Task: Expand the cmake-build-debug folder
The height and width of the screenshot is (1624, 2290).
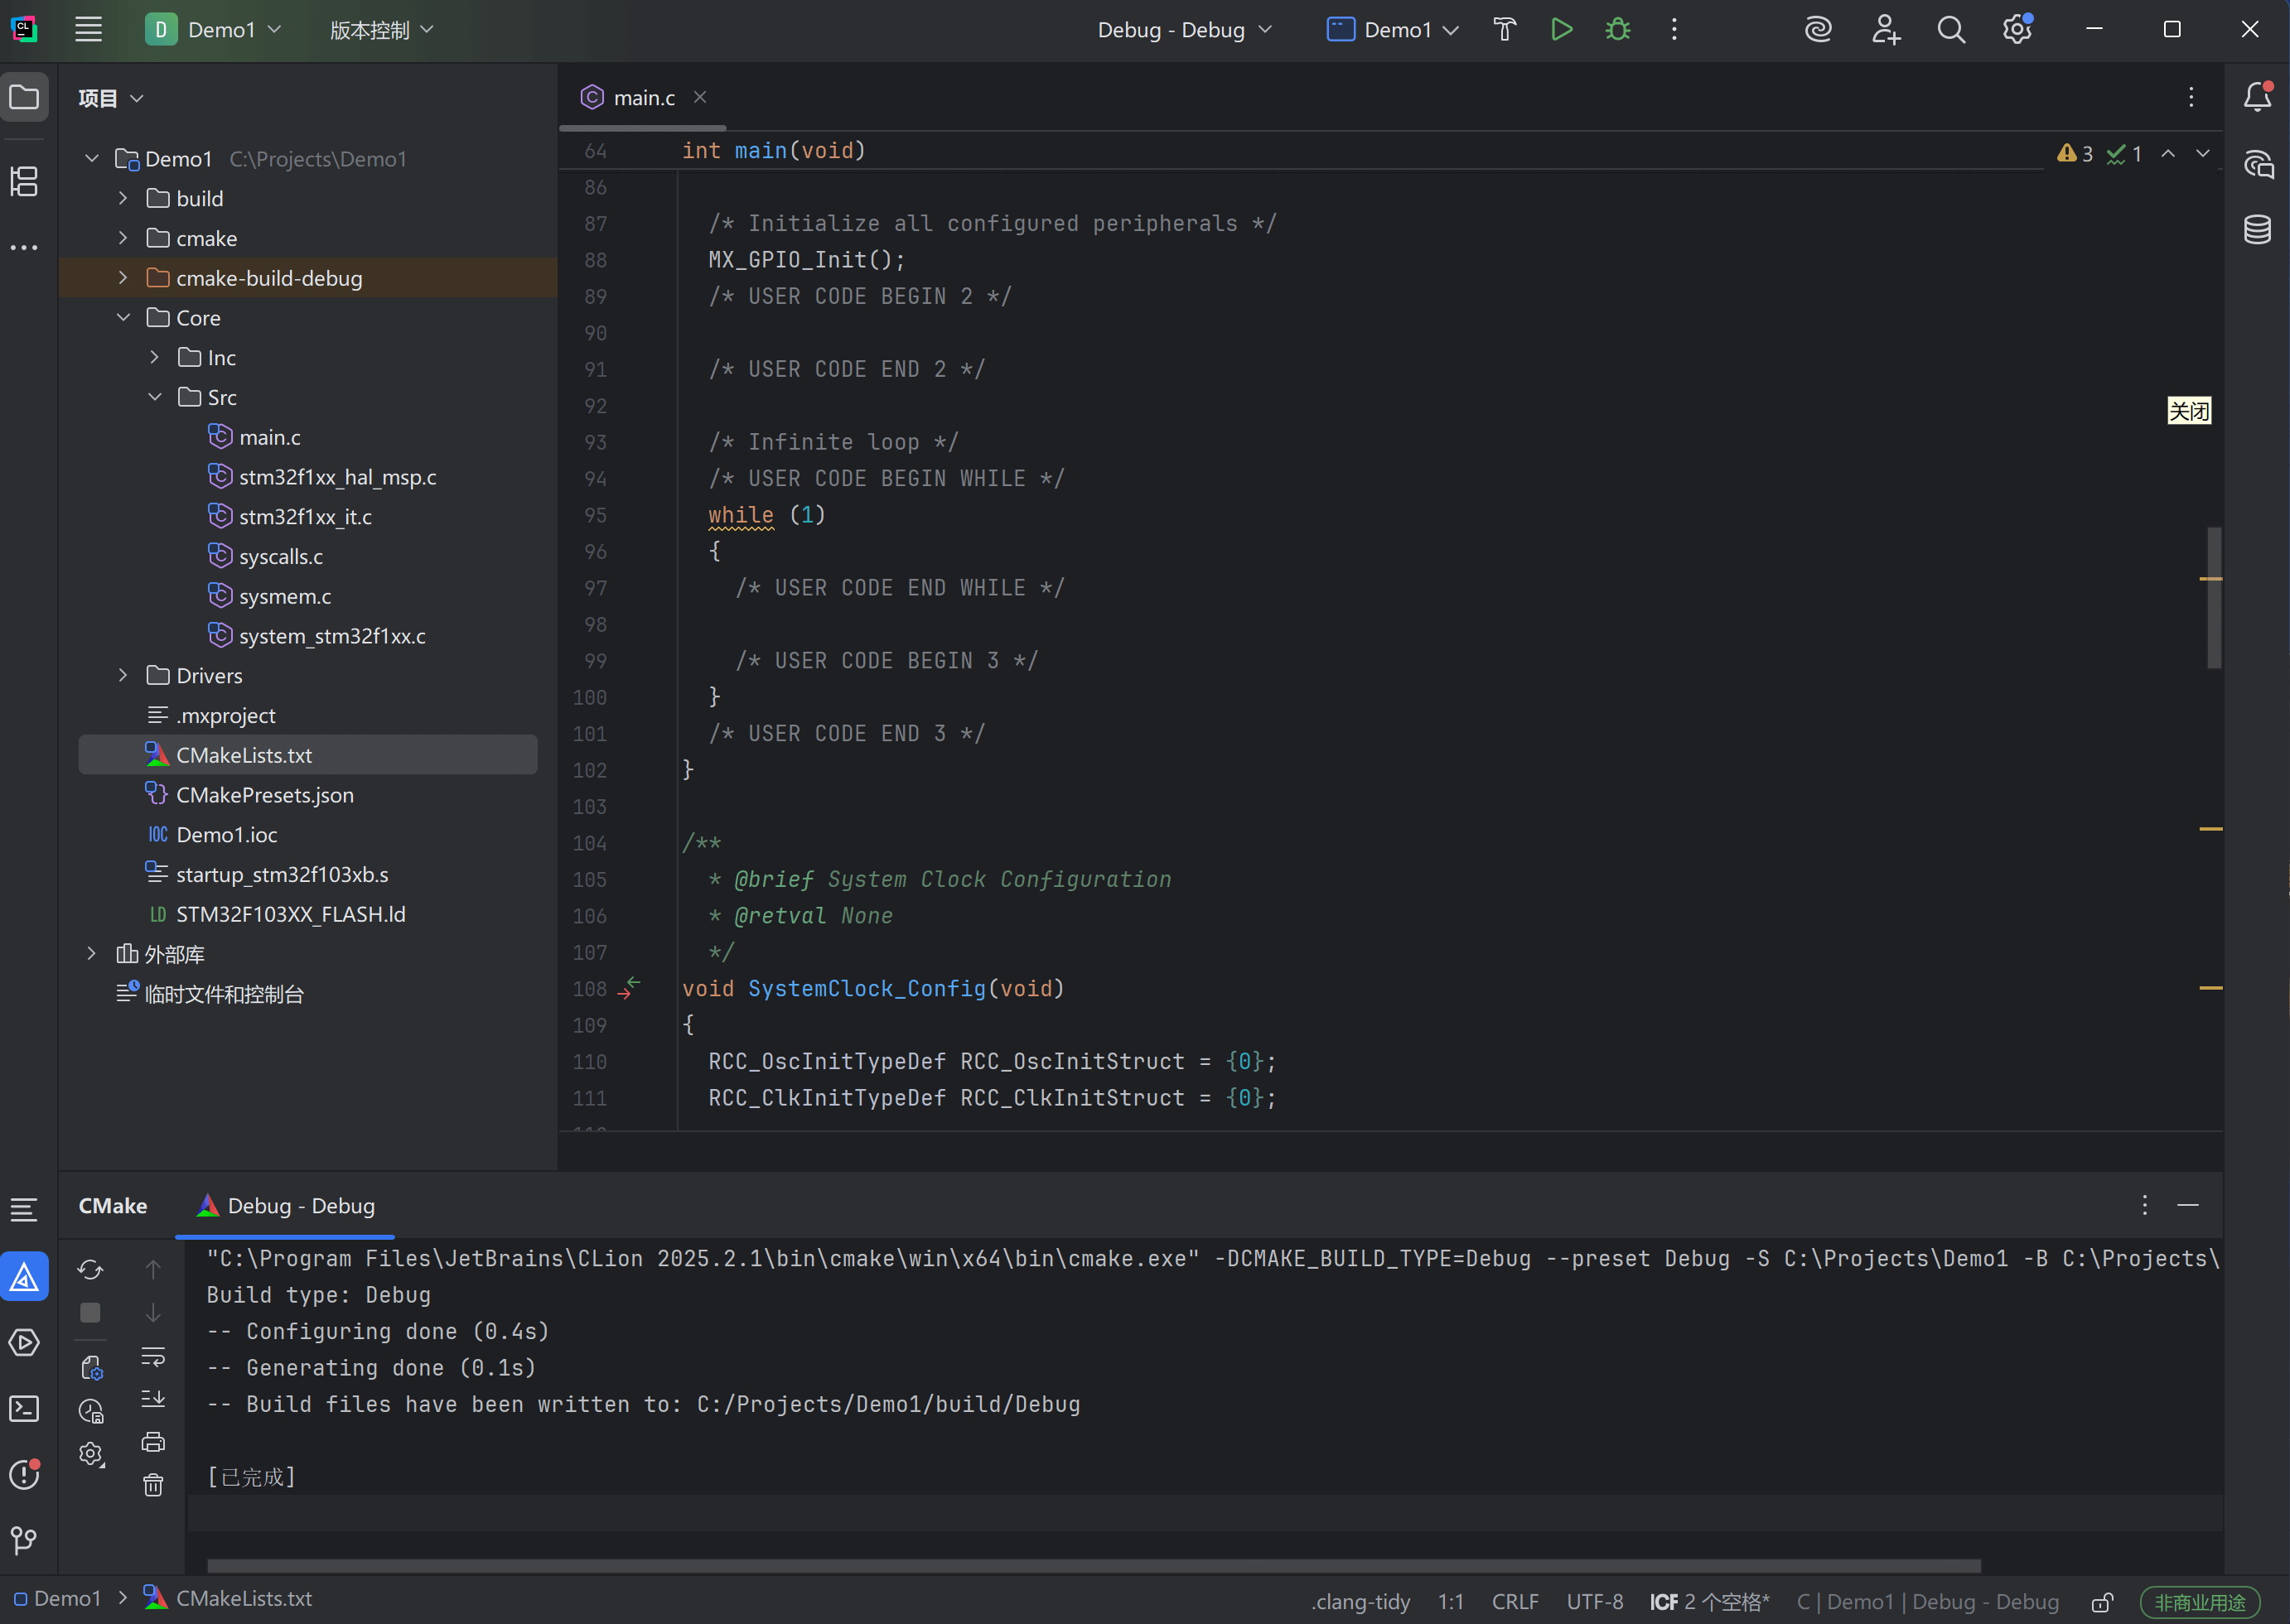Action: coord(123,278)
